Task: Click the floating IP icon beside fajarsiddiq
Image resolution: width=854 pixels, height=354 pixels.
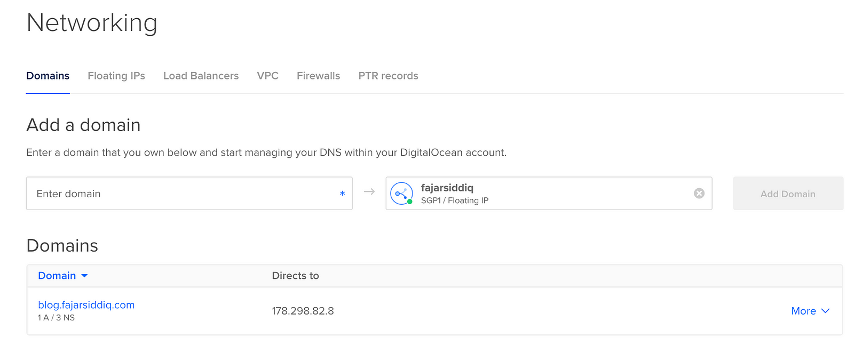Action: [x=401, y=194]
